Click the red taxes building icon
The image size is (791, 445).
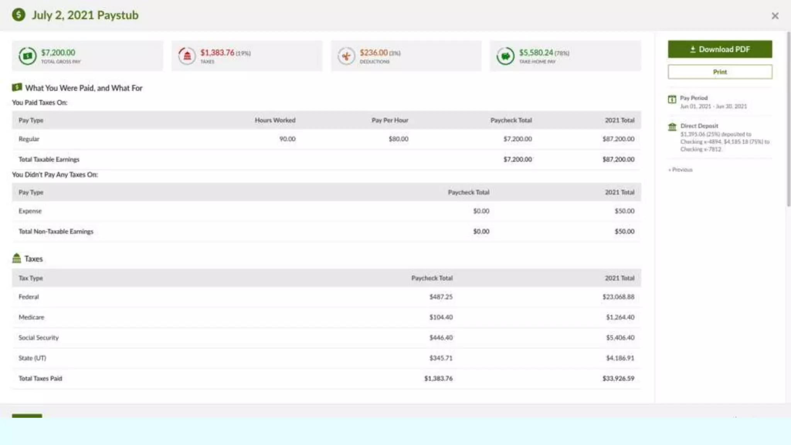click(x=187, y=56)
